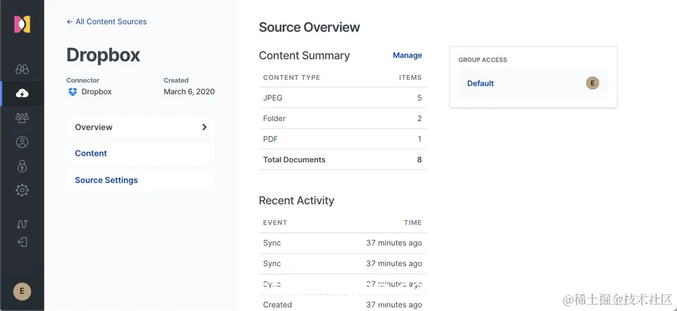The image size is (677, 311).
Task: Go back to All Content Sources
Action: pyautogui.click(x=106, y=21)
